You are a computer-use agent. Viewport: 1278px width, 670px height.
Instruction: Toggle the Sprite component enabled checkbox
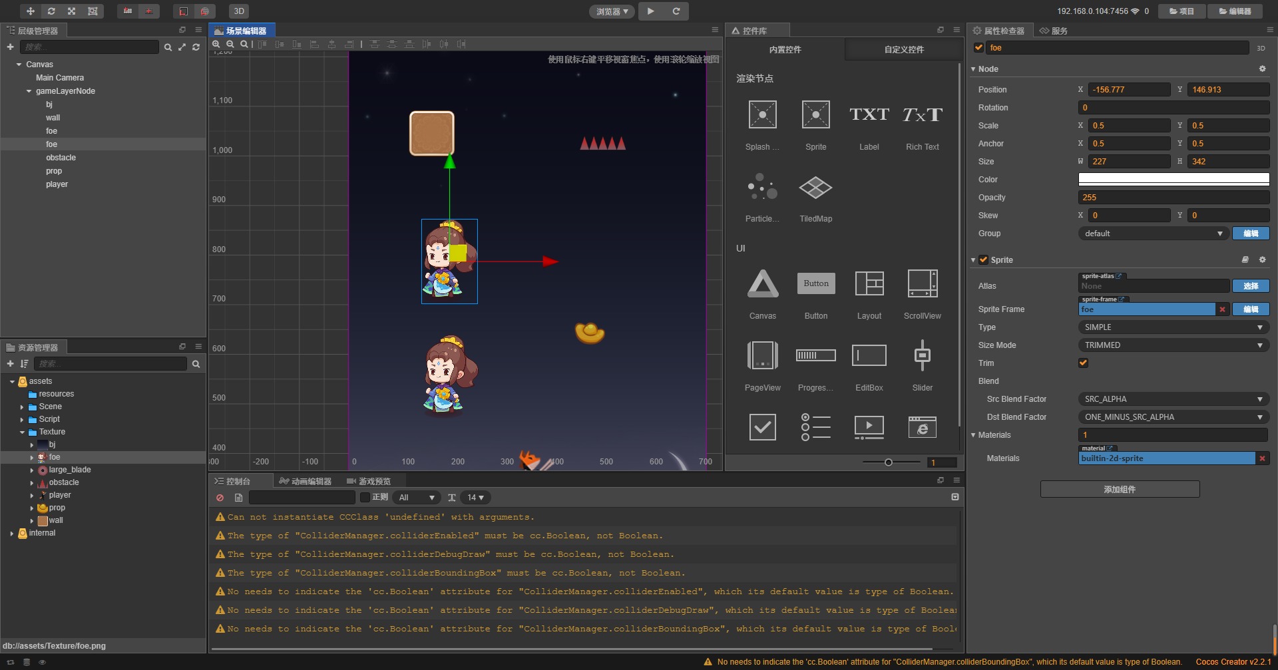click(x=983, y=260)
